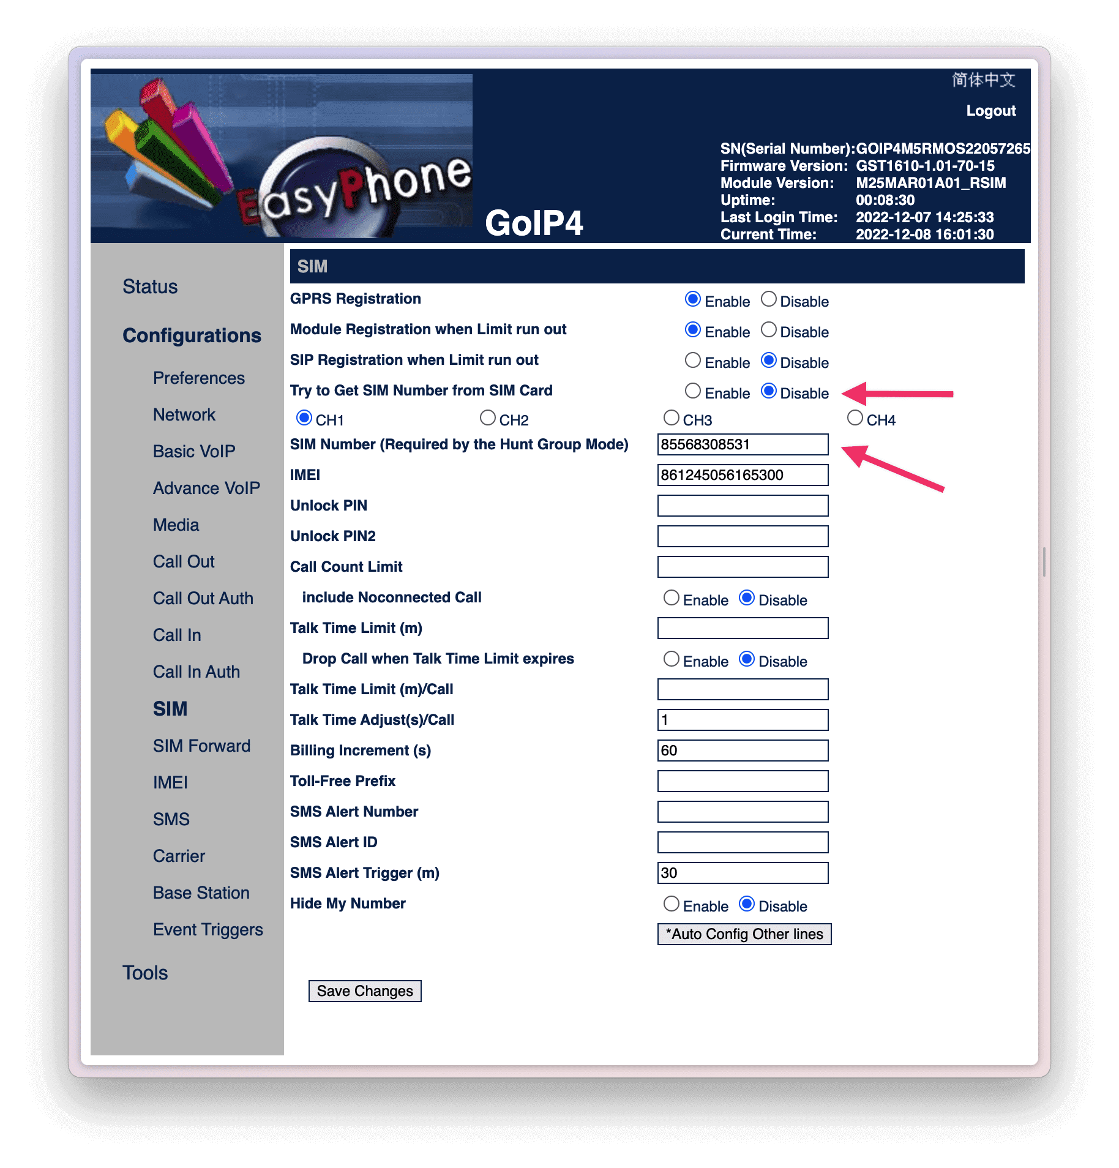1119x1168 pixels.
Task: Open Carrier settings page
Action: (x=179, y=856)
